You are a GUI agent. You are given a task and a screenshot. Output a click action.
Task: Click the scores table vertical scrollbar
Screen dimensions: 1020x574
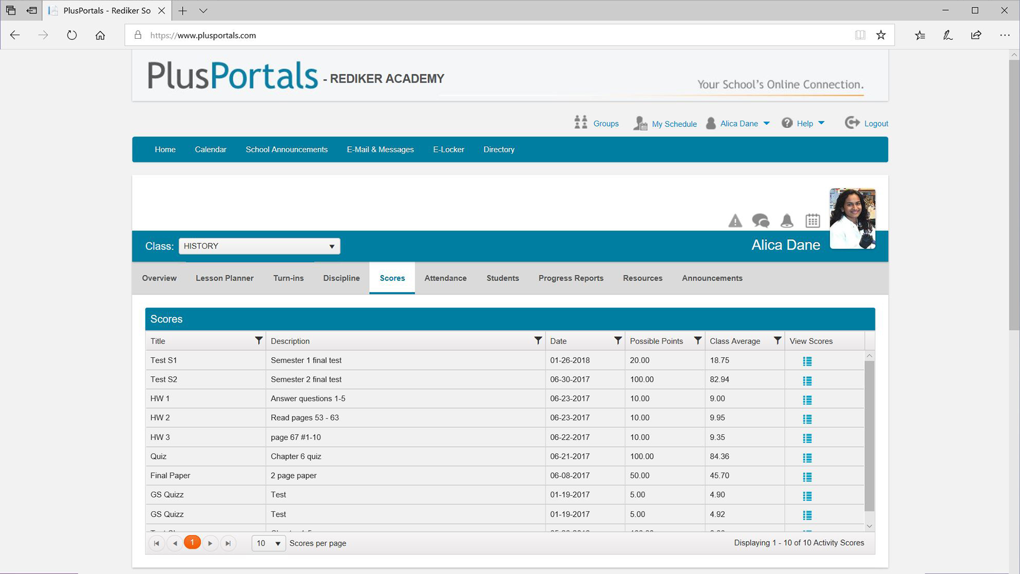(869, 436)
